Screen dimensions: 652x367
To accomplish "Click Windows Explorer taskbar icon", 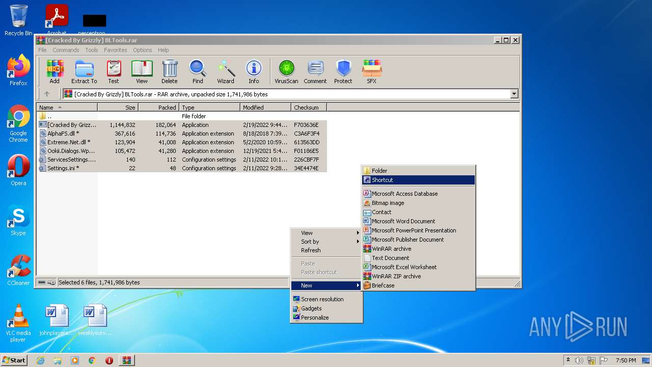I will [58, 360].
